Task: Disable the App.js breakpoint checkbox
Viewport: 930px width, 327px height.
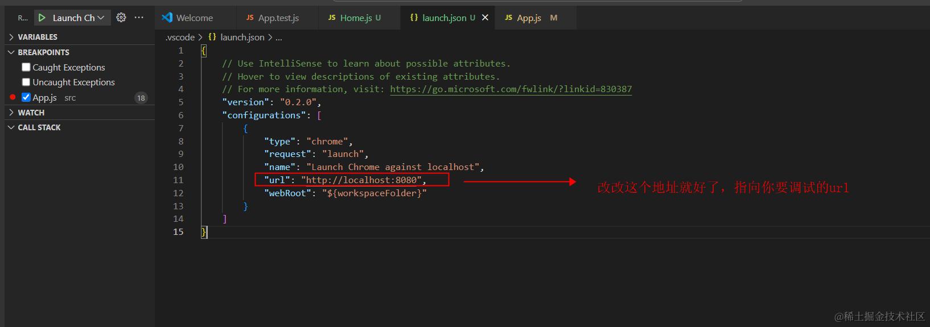Action: (x=26, y=97)
